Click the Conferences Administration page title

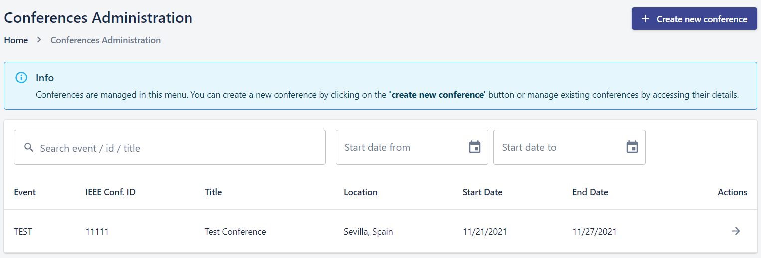(98, 18)
